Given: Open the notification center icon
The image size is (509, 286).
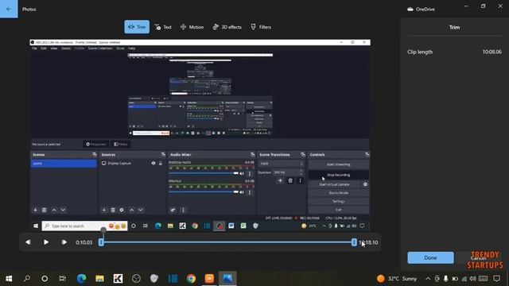Looking at the screenshot, I should tap(496, 279).
